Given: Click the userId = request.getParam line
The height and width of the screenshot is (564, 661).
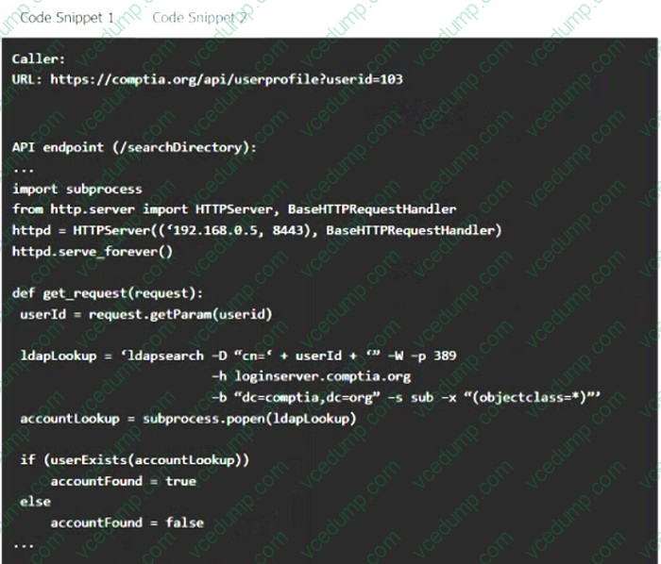Looking at the screenshot, I should pos(145,314).
